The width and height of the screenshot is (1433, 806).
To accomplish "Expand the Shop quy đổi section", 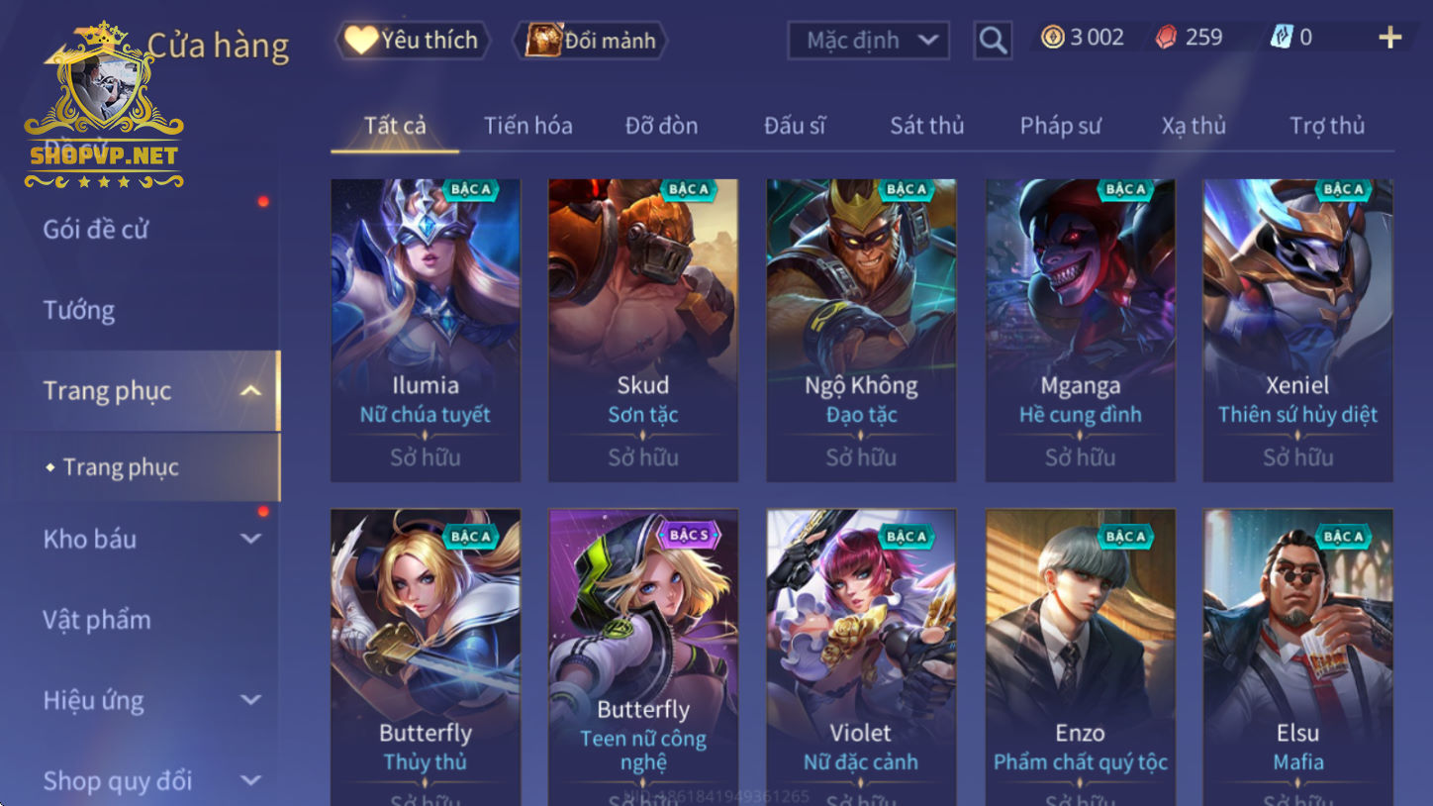I will coord(251,781).
